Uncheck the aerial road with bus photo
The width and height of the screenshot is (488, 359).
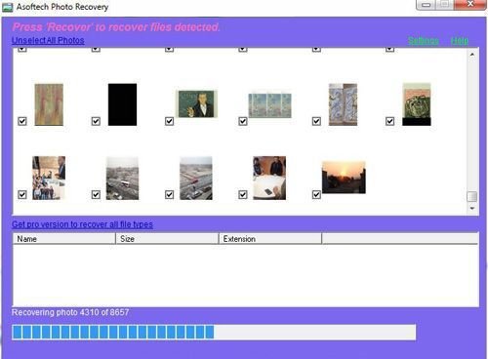click(x=96, y=195)
